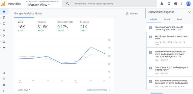Open top 5 landing pages loading slowly insight

(x=169, y=70)
